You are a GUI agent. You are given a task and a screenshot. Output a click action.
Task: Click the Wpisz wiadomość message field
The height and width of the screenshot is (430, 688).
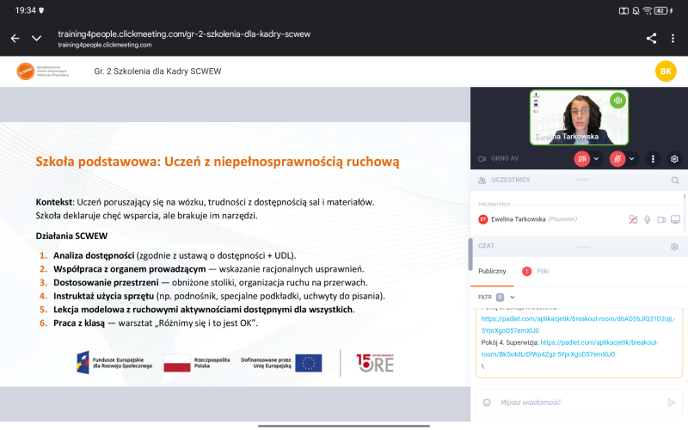pos(576,402)
